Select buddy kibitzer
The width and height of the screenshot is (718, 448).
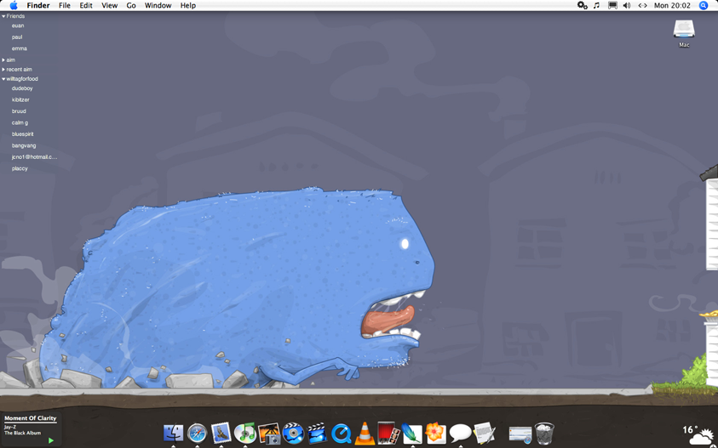[20, 99]
